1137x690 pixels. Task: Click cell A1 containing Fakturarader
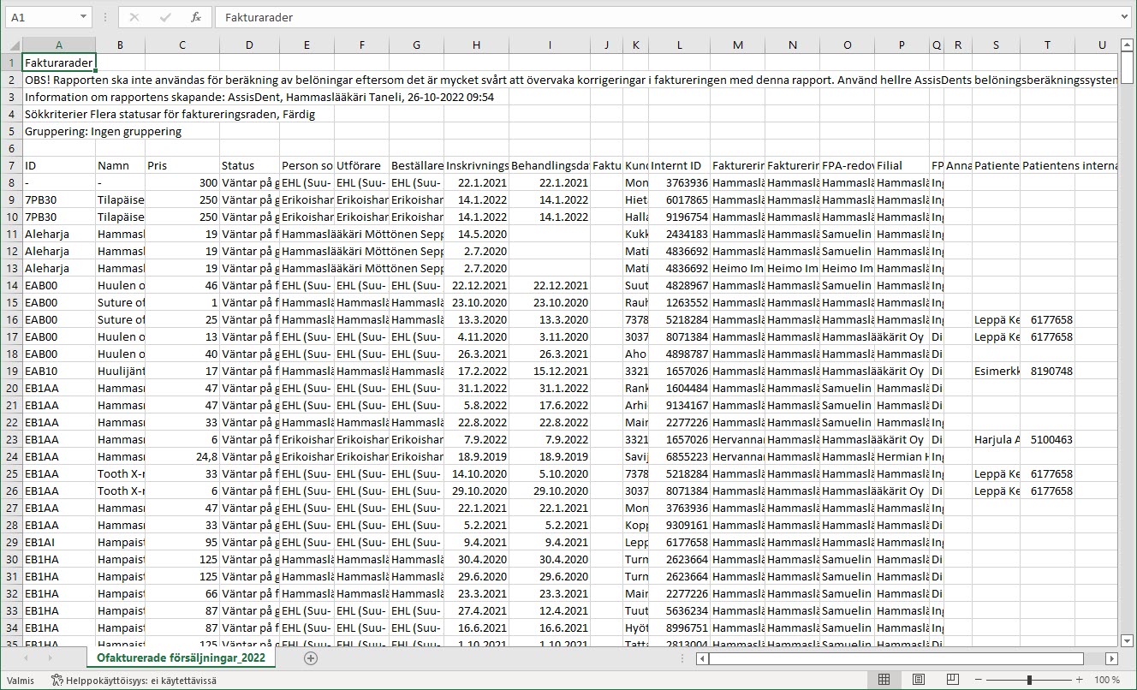point(59,62)
